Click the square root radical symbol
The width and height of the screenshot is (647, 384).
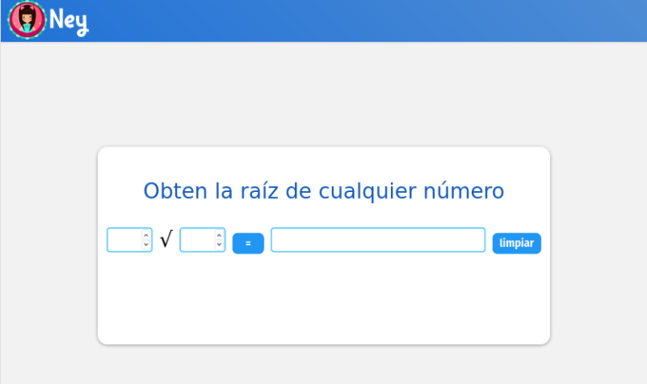[x=166, y=241]
